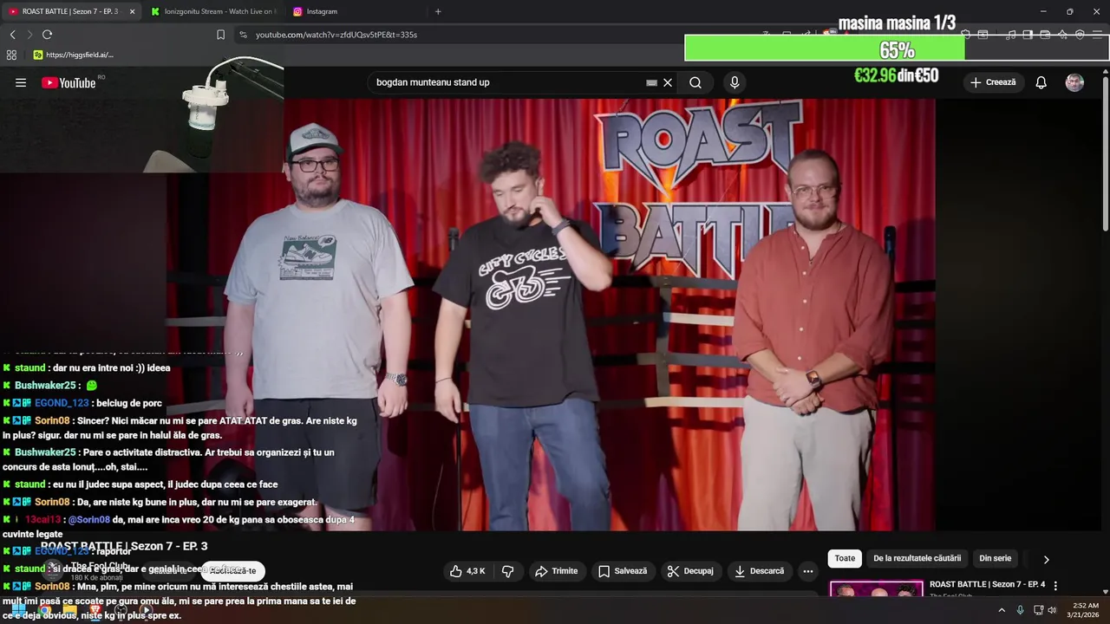Click the 65% donation progress bar
Image resolution: width=1110 pixels, height=624 pixels.
pyautogui.click(x=897, y=49)
